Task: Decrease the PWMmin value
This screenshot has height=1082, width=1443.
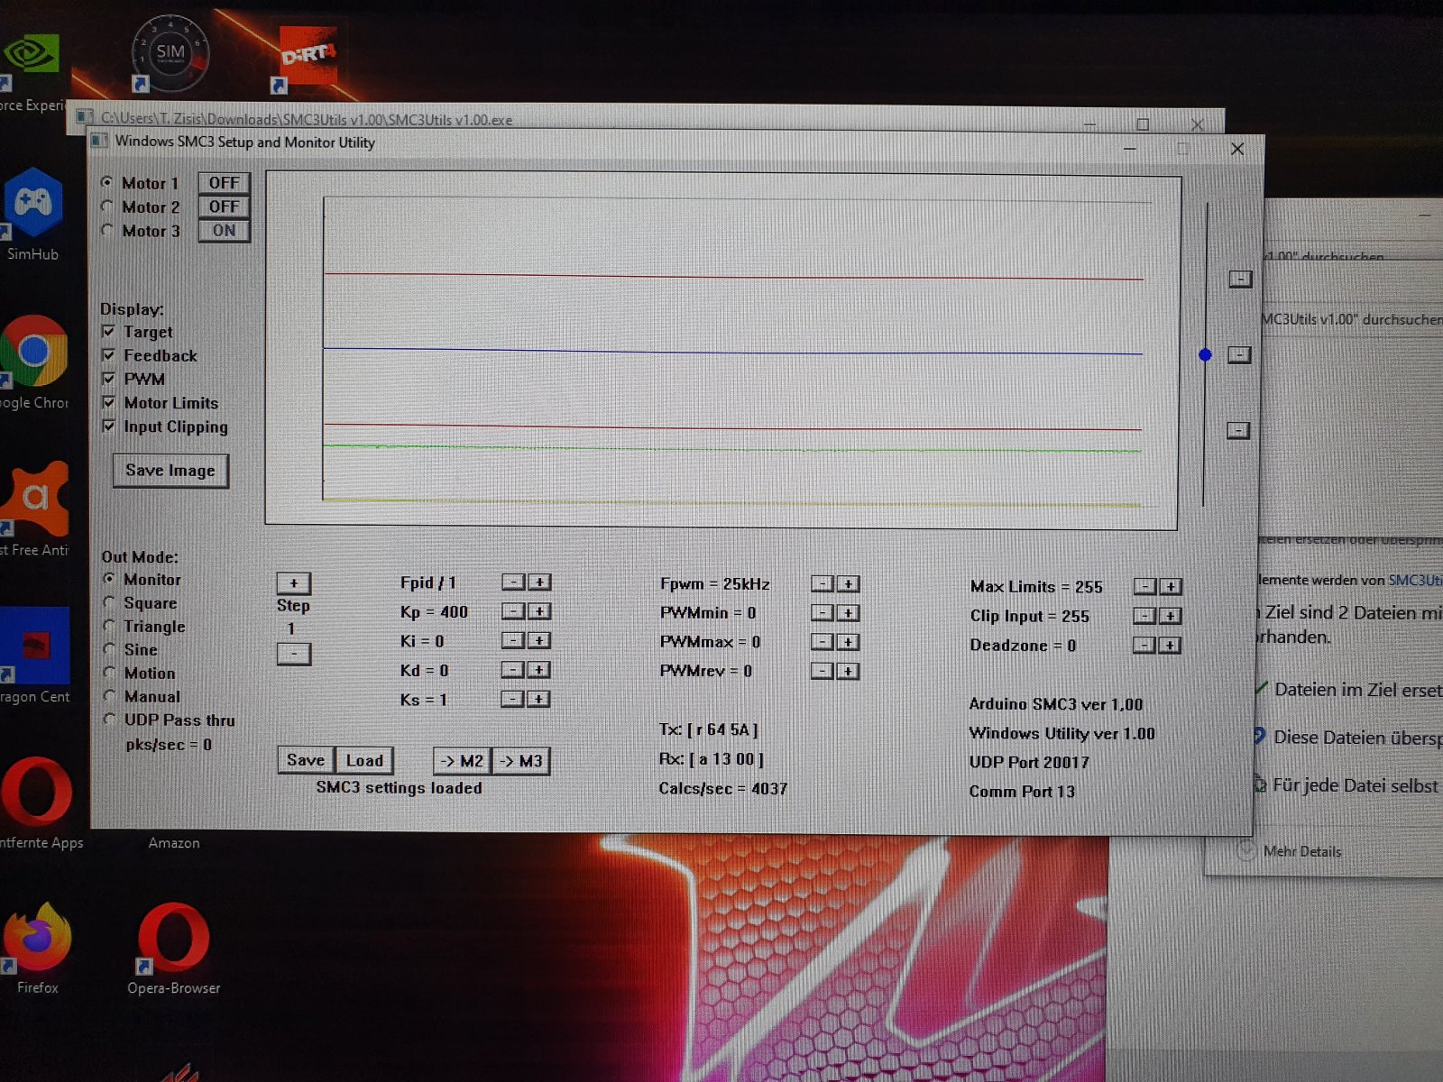Action: (x=822, y=613)
